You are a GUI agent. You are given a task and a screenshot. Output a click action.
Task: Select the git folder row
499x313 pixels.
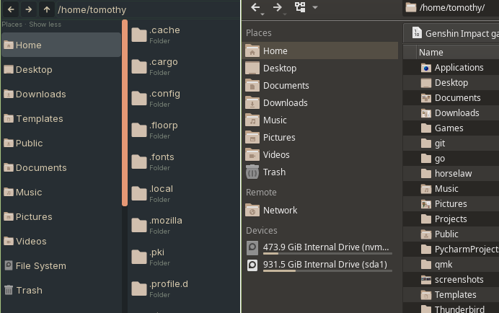(451, 144)
